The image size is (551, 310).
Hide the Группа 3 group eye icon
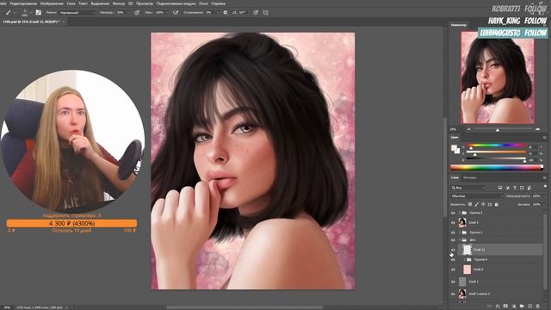[x=453, y=213]
